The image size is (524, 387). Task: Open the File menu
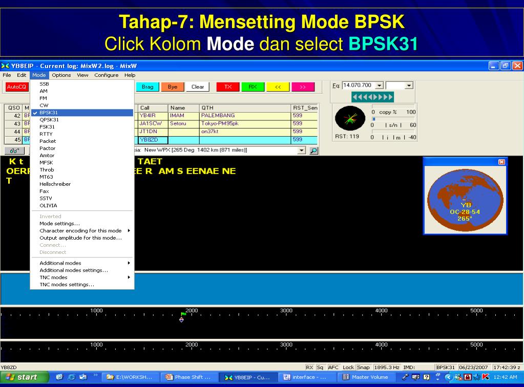tap(7, 75)
